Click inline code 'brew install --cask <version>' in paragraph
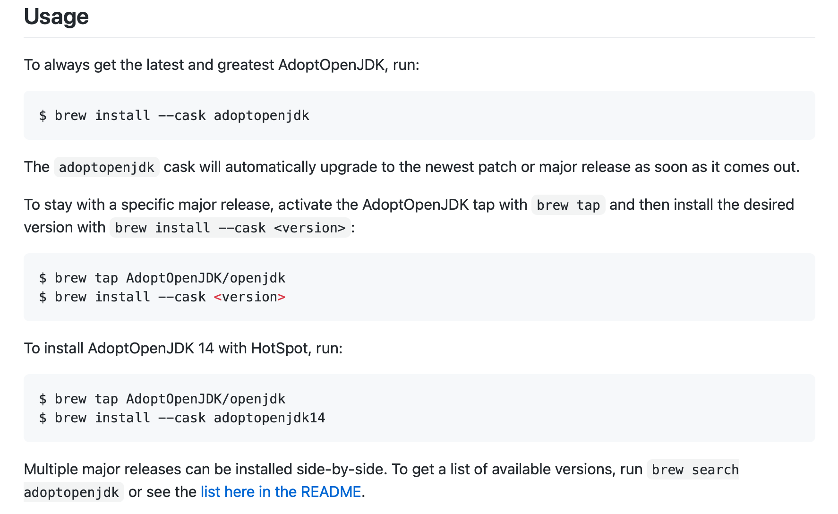 [230, 228]
